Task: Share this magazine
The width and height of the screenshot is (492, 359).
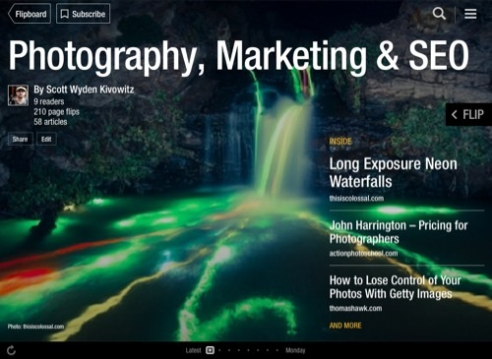Action: click(x=21, y=139)
